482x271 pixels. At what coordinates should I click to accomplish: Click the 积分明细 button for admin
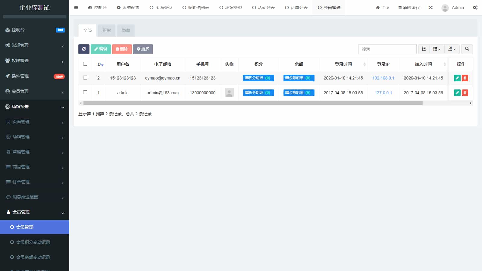coord(258,93)
